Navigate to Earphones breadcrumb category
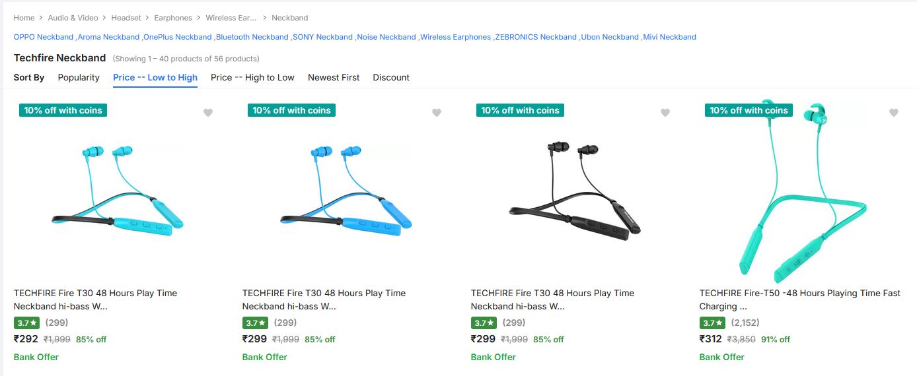This screenshot has height=376, width=917. (173, 18)
